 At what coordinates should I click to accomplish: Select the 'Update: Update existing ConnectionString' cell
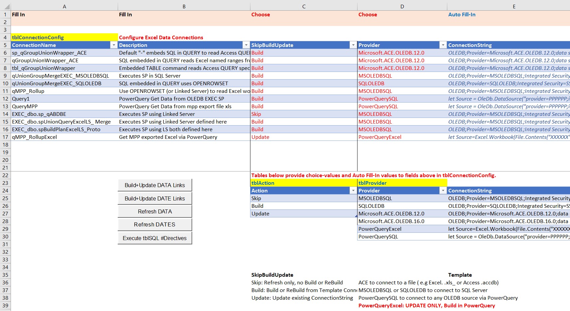tap(304, 298)
